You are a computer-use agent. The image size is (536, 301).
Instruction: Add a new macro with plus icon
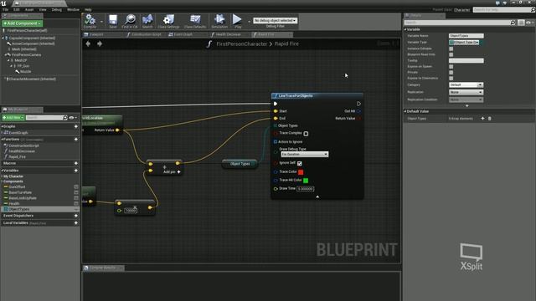[x=76, y=163]
